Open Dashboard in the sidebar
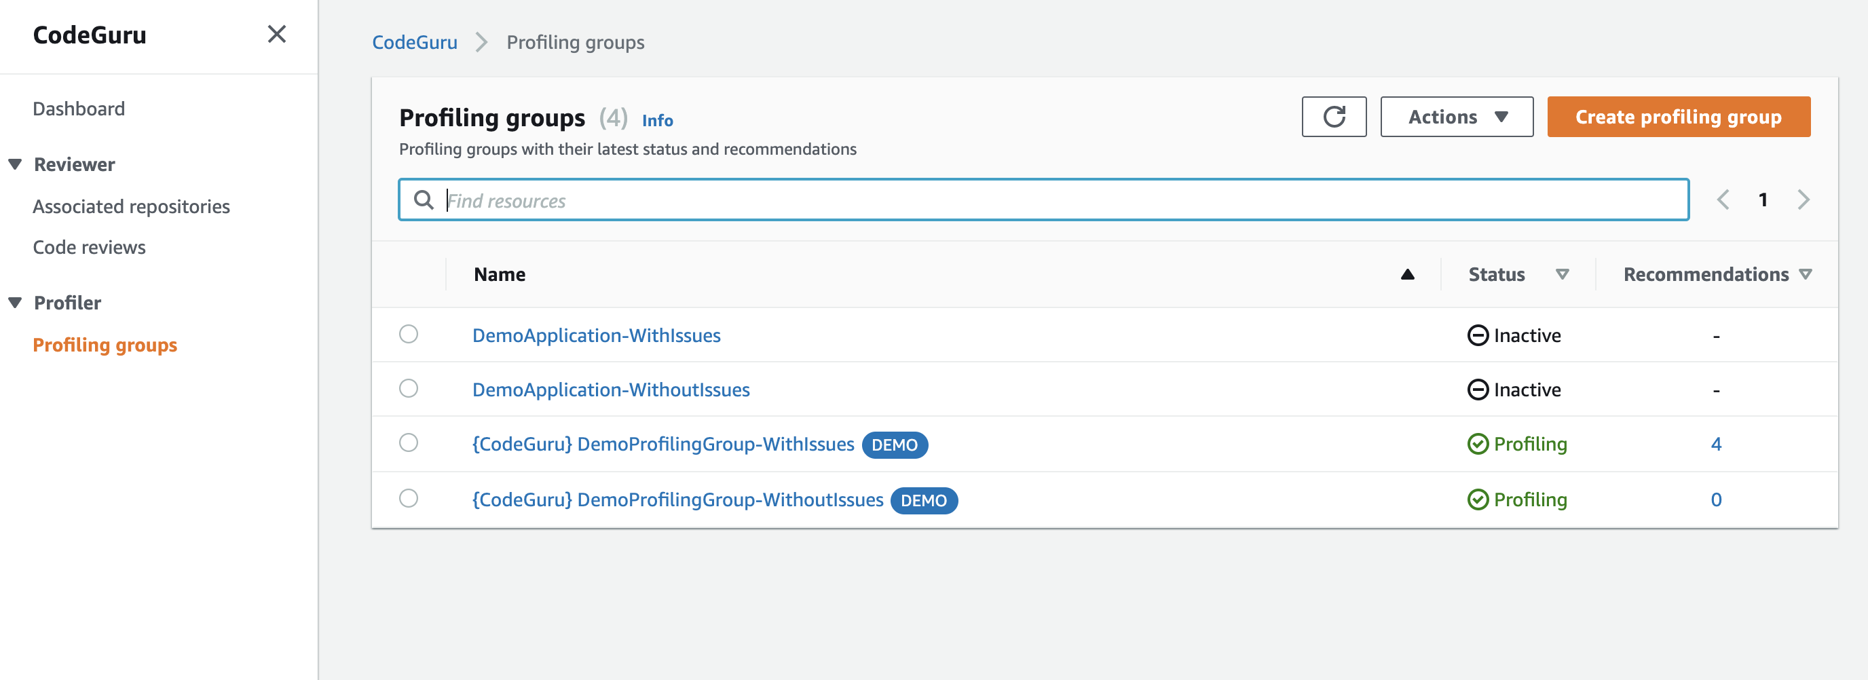 click(x=78, y=109)
